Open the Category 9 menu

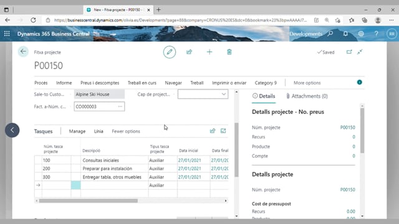[x=266, y=83]
